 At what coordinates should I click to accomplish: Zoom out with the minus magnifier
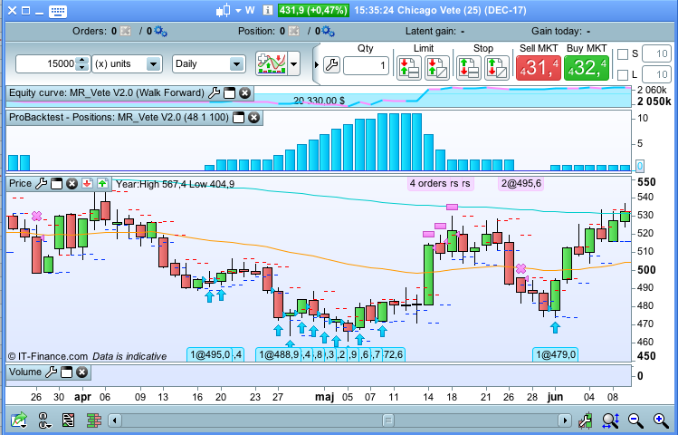635,420
